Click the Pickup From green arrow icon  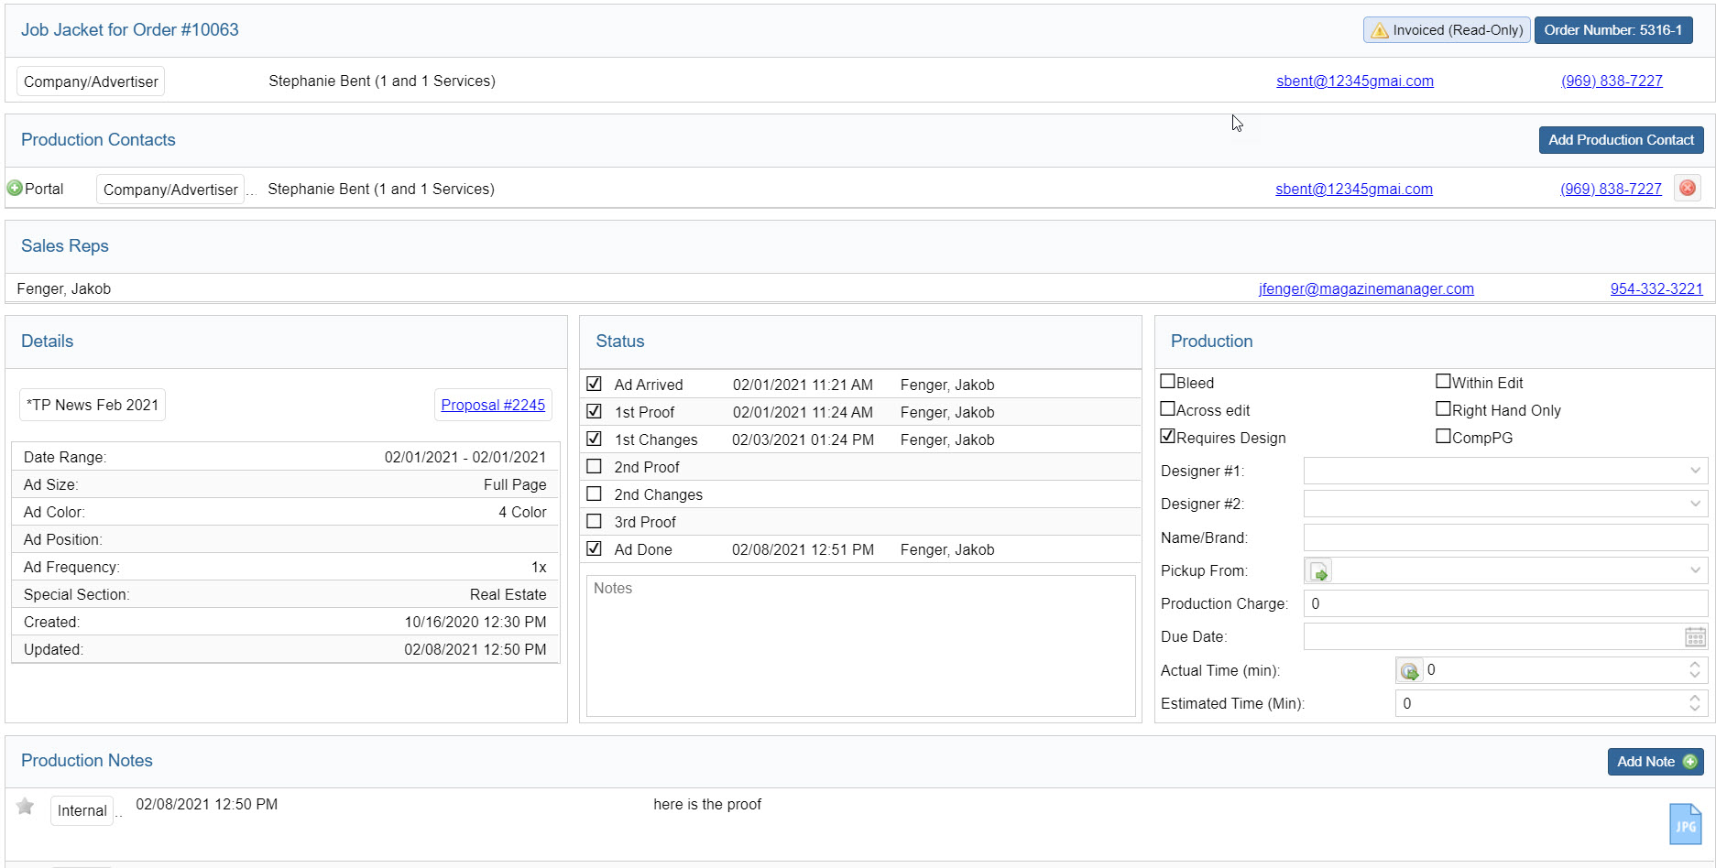tap(1319, 571)
